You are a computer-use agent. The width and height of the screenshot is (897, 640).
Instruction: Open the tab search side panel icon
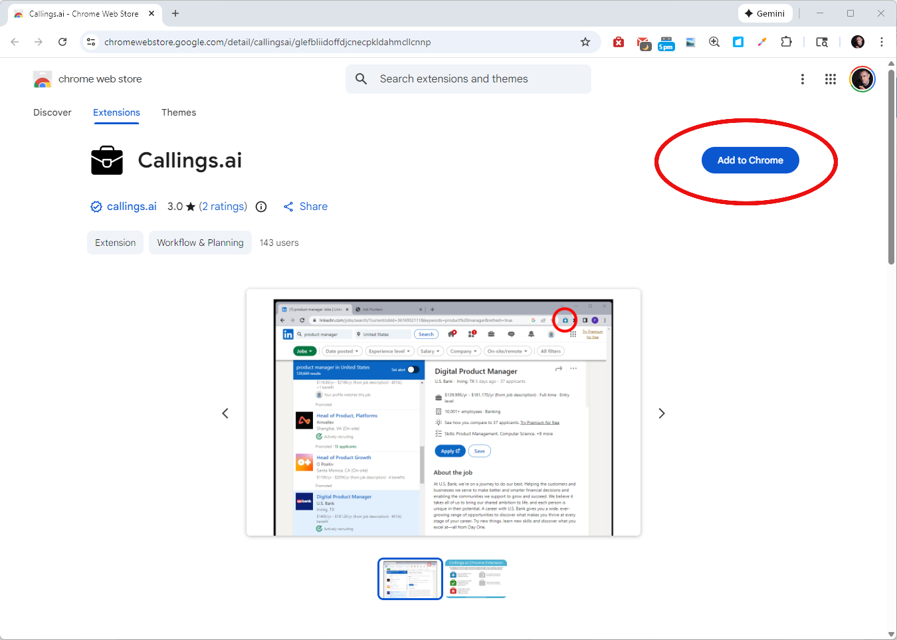click(x=822, y=42)
